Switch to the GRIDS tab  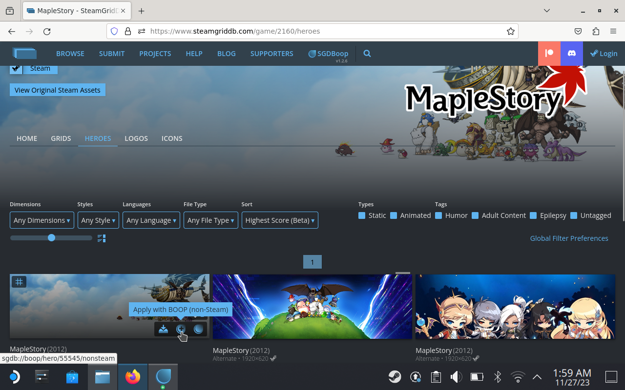coord(61,138)
